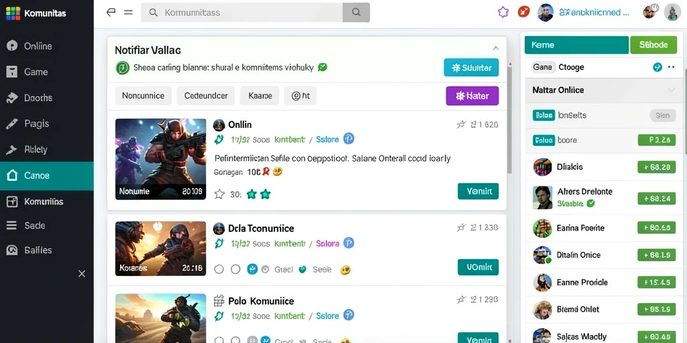Click the Komunitas colorful grid logo
The image size is (687, 343).
click(13, 13)
